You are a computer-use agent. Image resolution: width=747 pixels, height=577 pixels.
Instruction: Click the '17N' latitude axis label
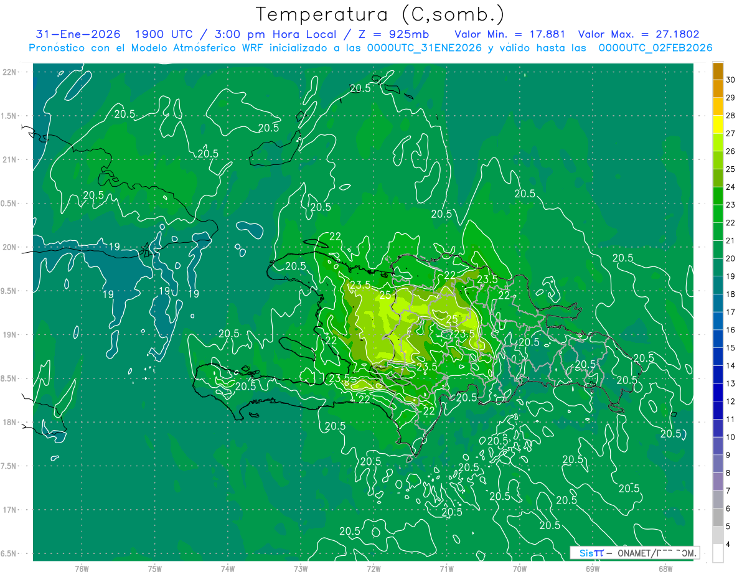point(9,510)
